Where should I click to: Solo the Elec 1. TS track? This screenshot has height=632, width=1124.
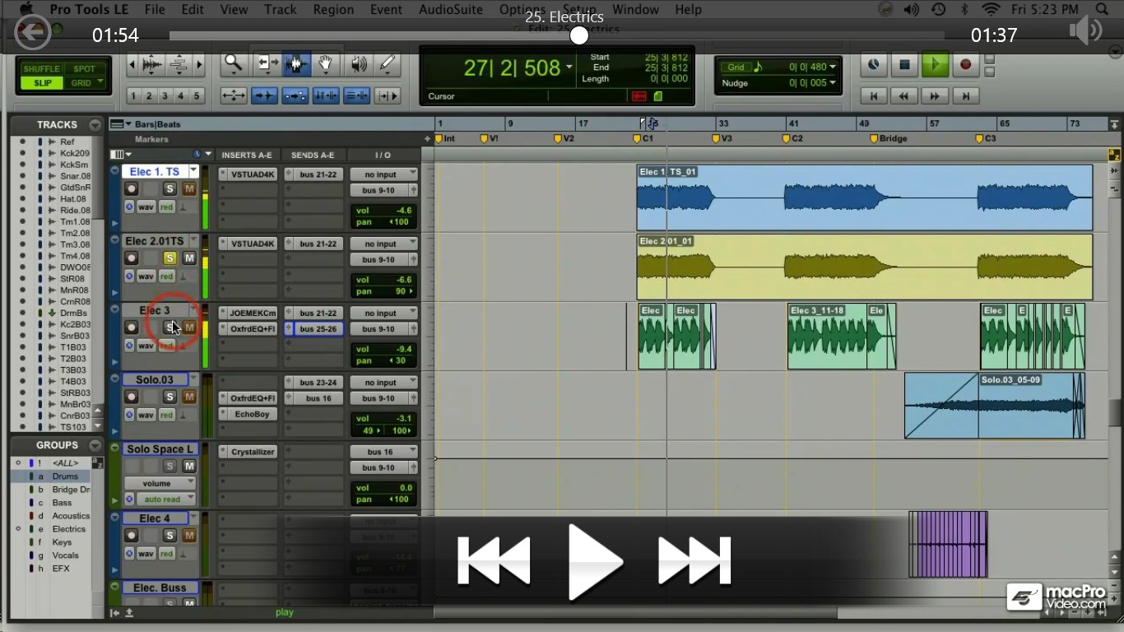[170, 189]
